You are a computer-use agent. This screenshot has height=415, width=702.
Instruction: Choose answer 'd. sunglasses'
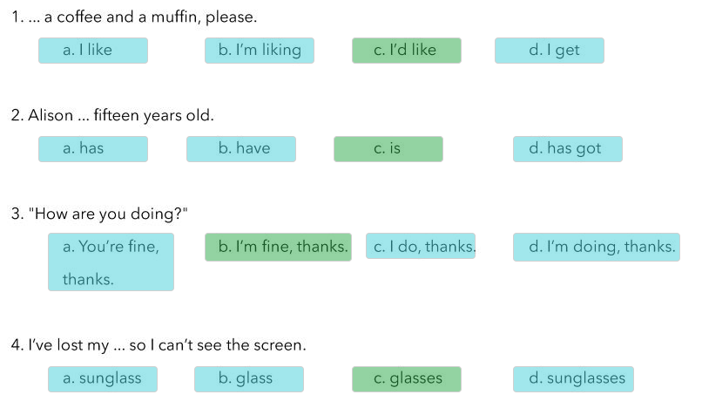[x=573, y=379]
